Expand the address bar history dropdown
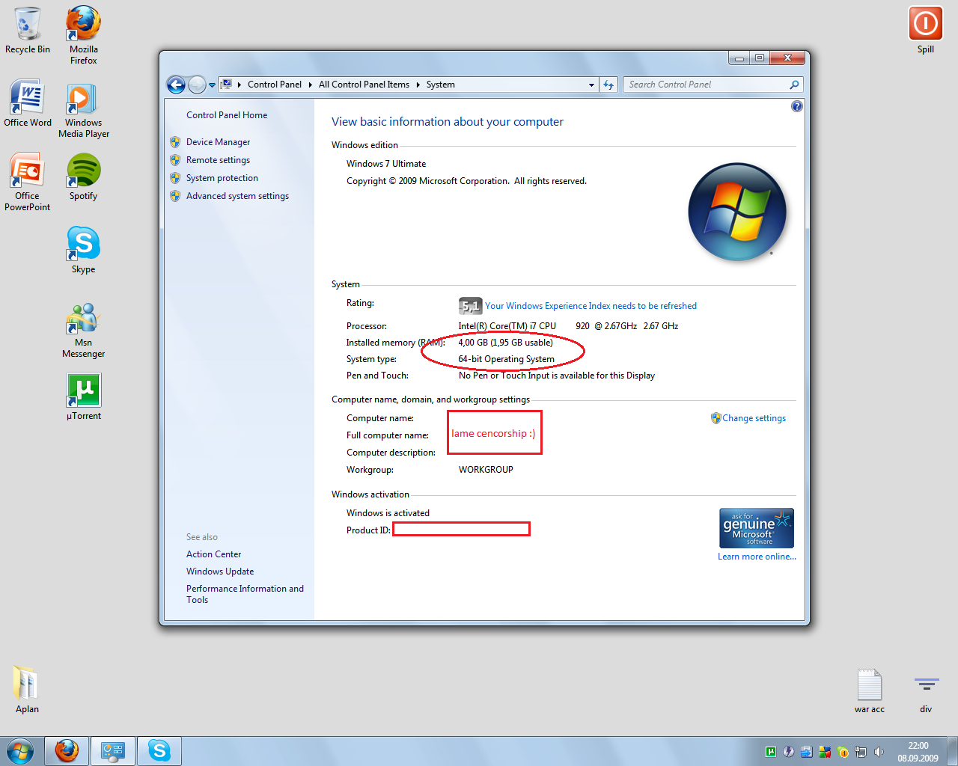The height and width of the screenshot is (766, 958). (x=591, y=85)
